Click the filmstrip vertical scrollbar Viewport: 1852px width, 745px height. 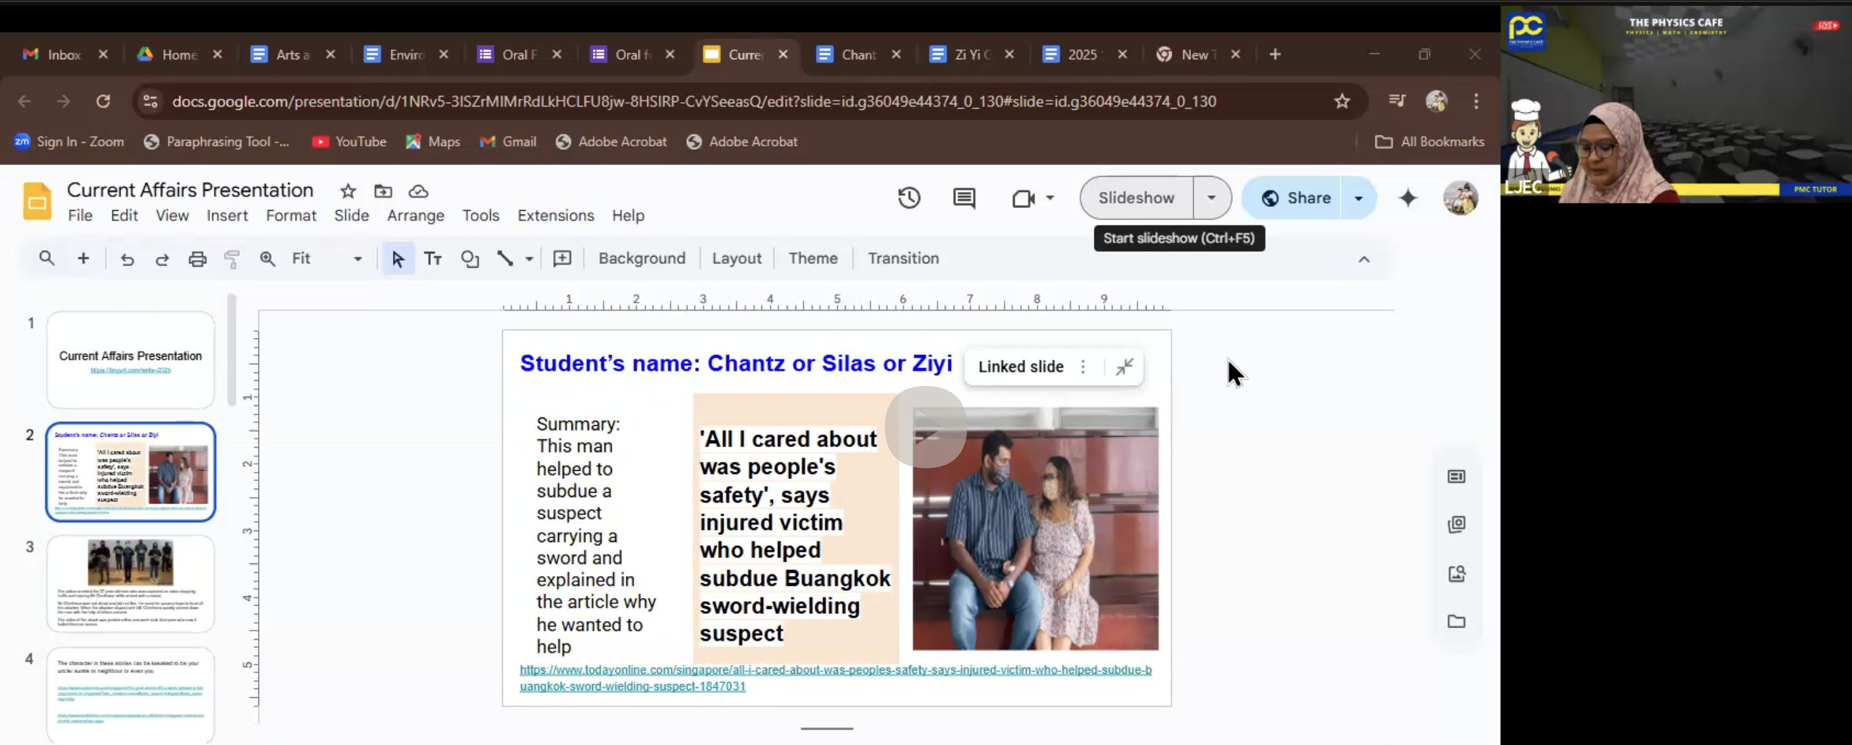click(x=232, y=350)
